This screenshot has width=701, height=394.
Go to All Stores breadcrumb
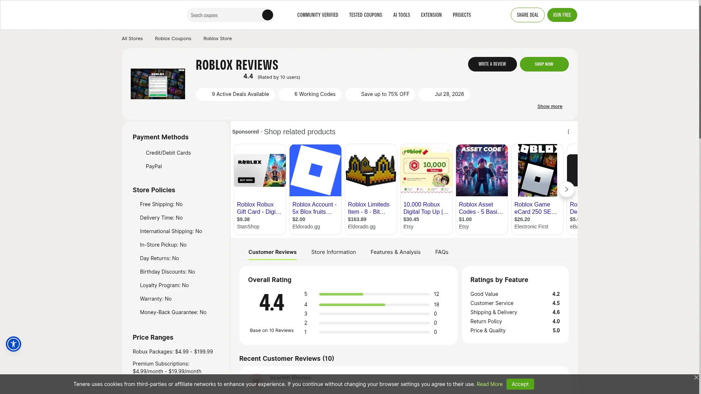pyautogui.click(x=132, y=39)
